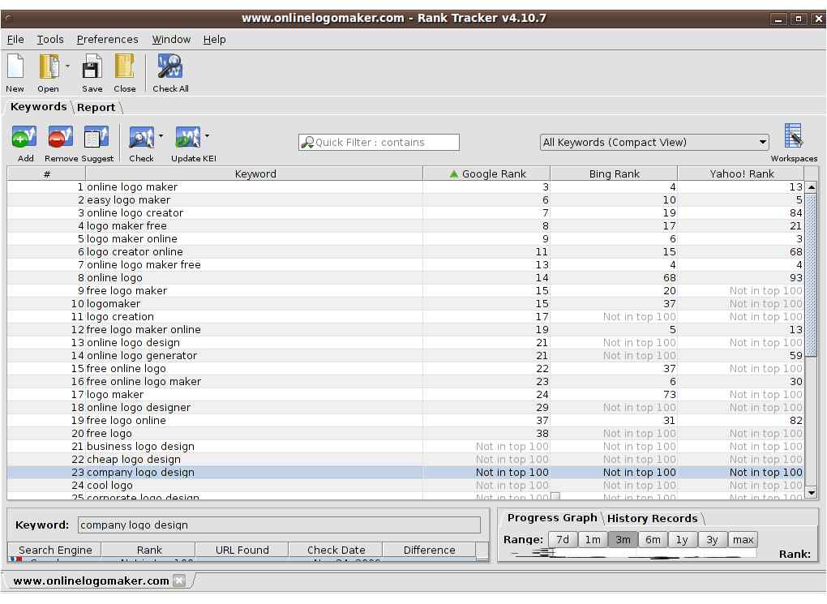827x604 pixels.
Task: Click the Open project folder icon
Action: click(49, 66)
